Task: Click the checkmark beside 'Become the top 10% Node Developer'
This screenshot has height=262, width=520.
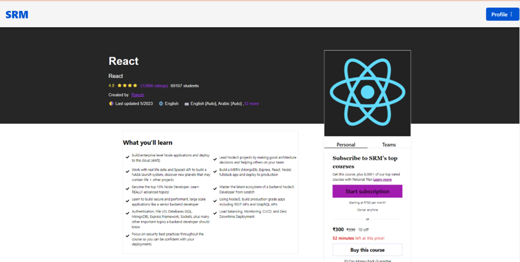Action: click(x=127, y=189)
